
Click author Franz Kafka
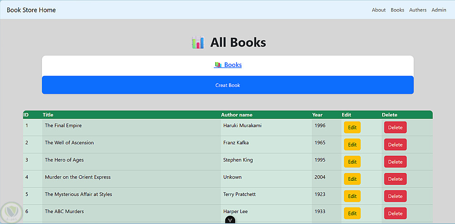click(x=236, y=143)
